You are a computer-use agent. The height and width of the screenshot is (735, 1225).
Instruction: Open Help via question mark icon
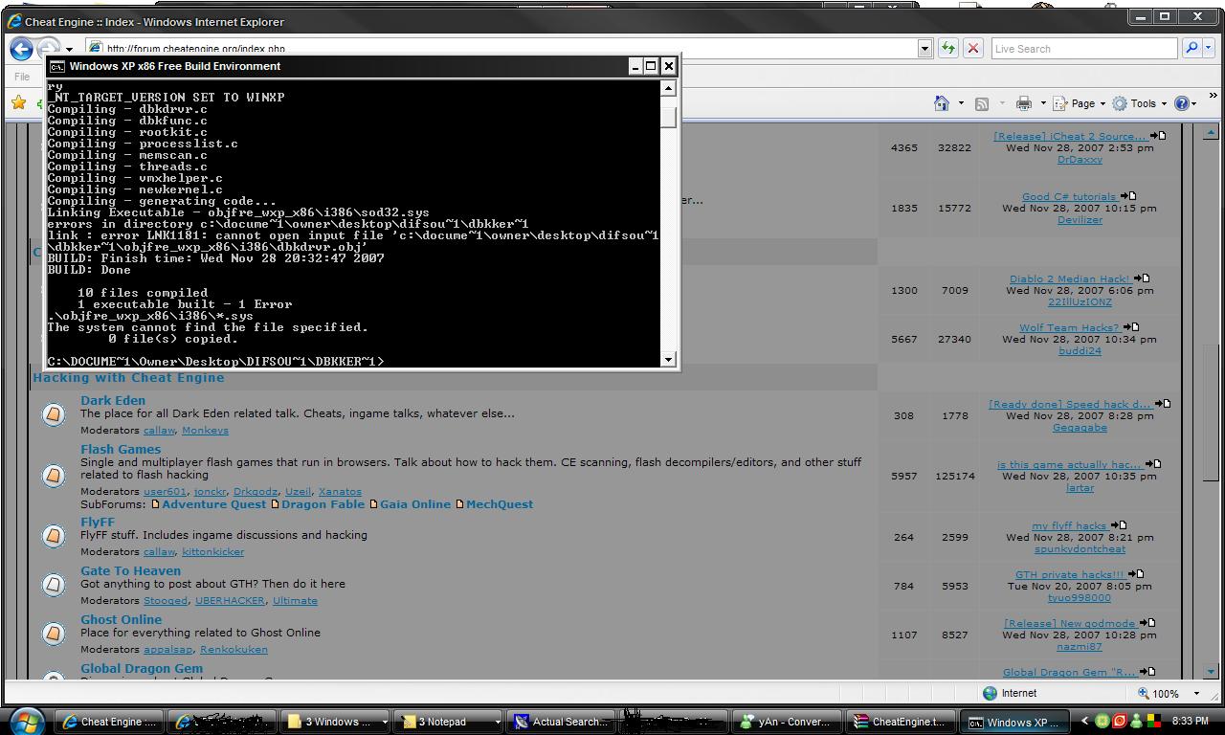tap(1182, 103)
